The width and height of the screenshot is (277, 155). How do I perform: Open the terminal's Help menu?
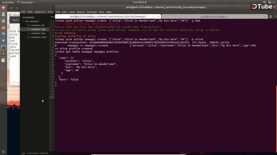pos(109,12)
